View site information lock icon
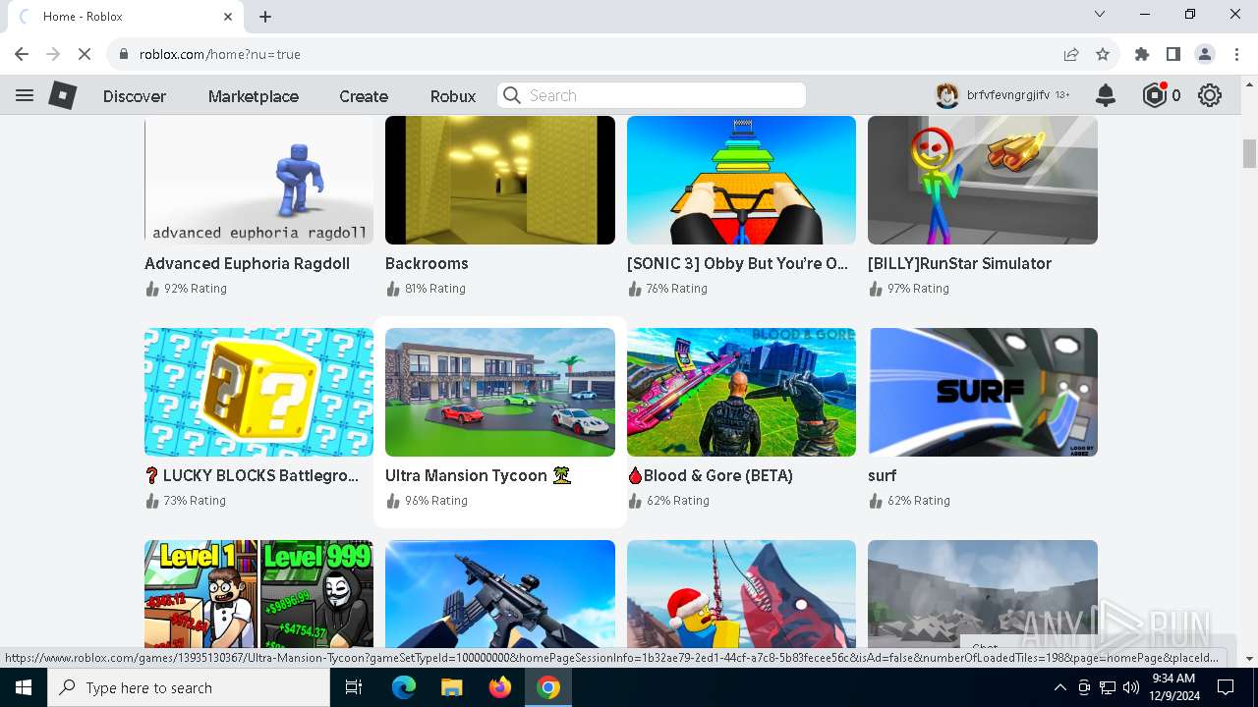 point(124,54)
